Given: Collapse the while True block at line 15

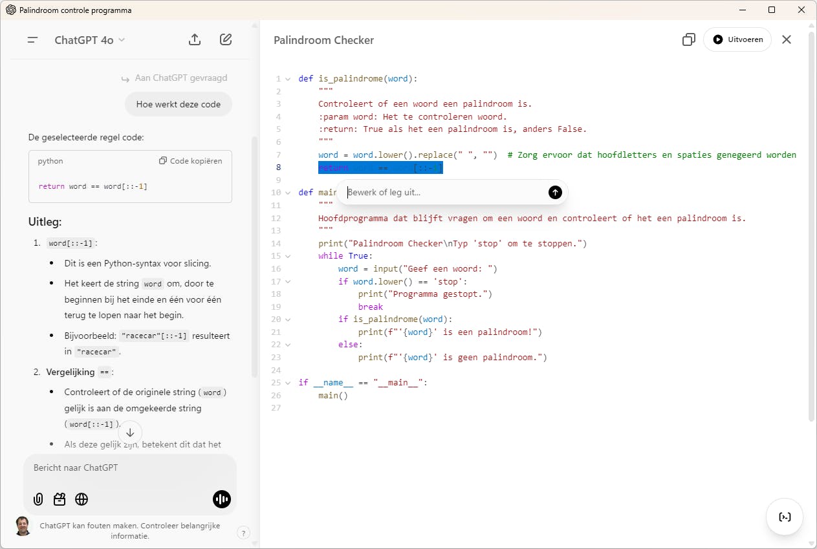Looking at the screenshot, I should click(x=288, y=256).
